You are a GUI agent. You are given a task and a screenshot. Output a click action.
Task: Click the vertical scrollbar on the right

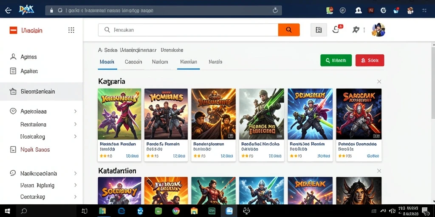coord(433,83)
